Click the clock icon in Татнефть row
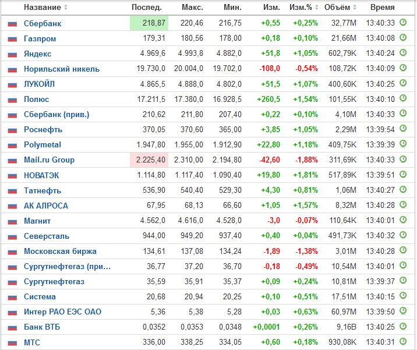Screen dimensions: 417x350 click(x=403, y=189)
